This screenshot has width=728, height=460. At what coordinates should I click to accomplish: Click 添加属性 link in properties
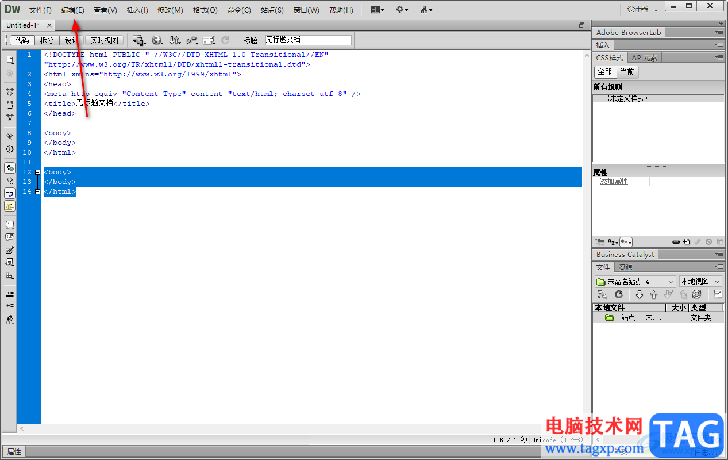pyautogui.click(x=614, y=181)
